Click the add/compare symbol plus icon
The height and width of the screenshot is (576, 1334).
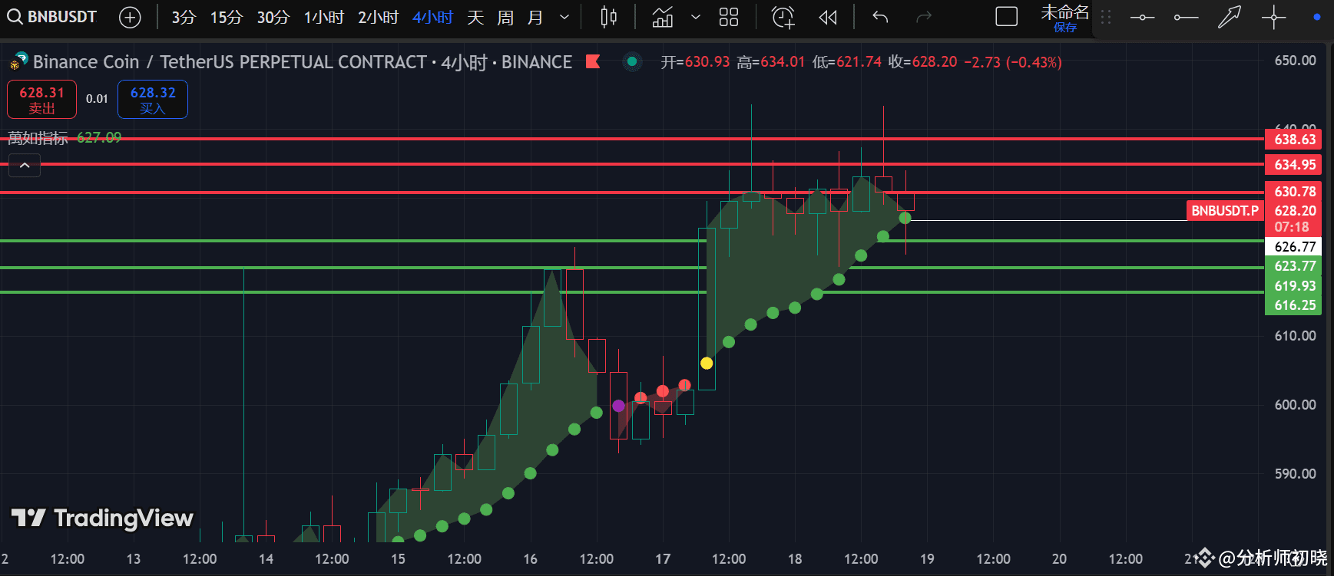coord(131,17)
